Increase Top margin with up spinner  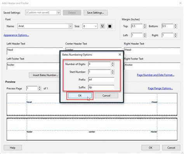tap(145, 25)
